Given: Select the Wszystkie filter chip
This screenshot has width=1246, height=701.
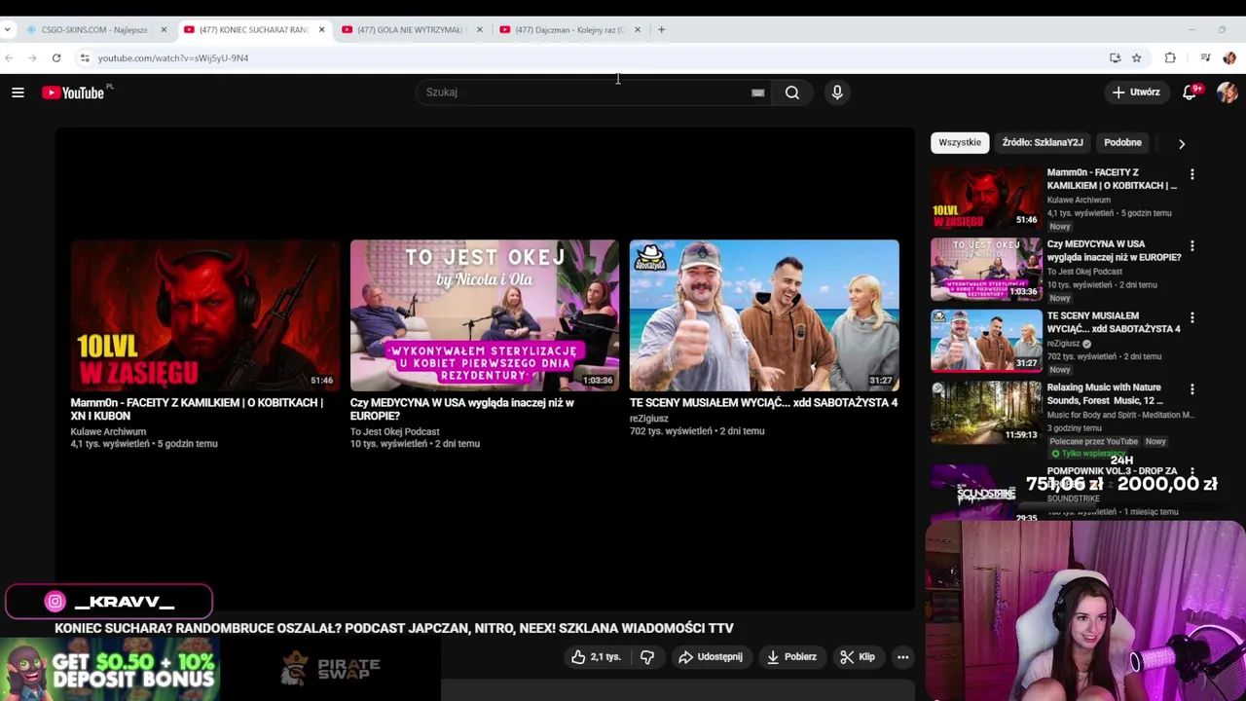Looking at the screenshot, I should coord(960,142).
